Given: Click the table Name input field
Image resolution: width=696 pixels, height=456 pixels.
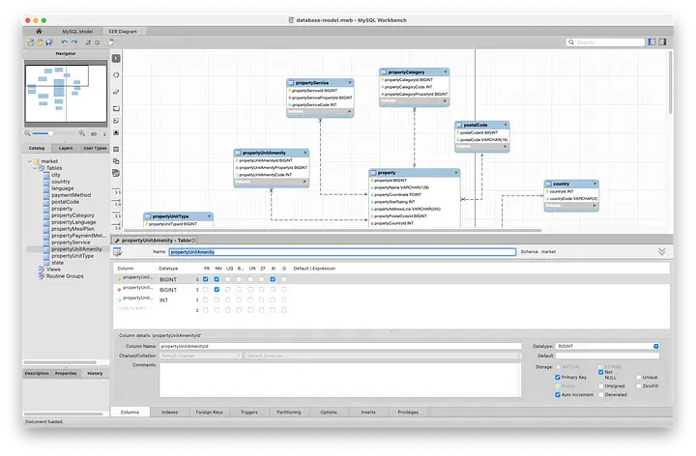Looking at the screenshot, I should [x=342, y=252].
